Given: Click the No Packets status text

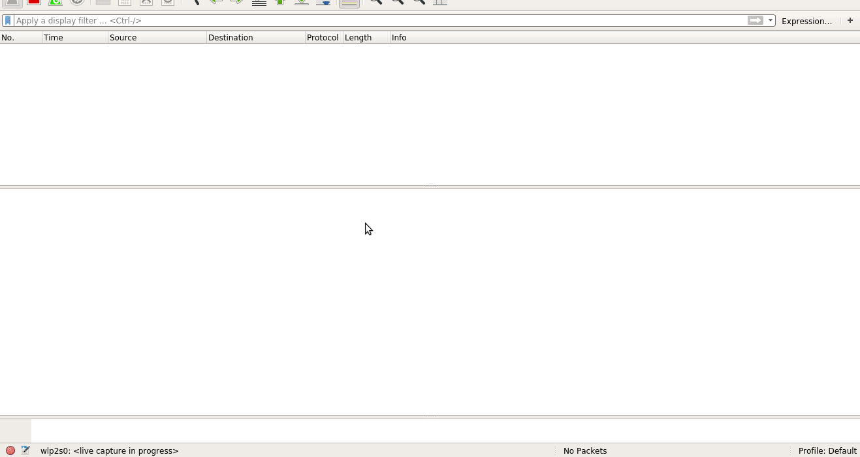Looking at the screenshot, I should [x=585, y=451].
